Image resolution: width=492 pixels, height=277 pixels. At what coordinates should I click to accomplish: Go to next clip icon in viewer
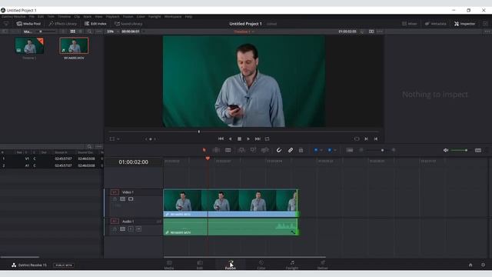click(366, 138)
